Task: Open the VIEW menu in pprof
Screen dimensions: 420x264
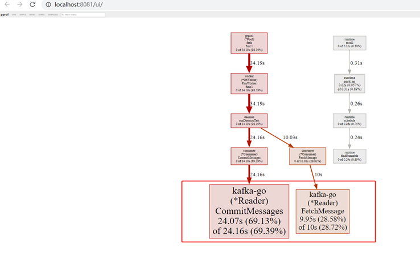Action: (x=14, y=14)
